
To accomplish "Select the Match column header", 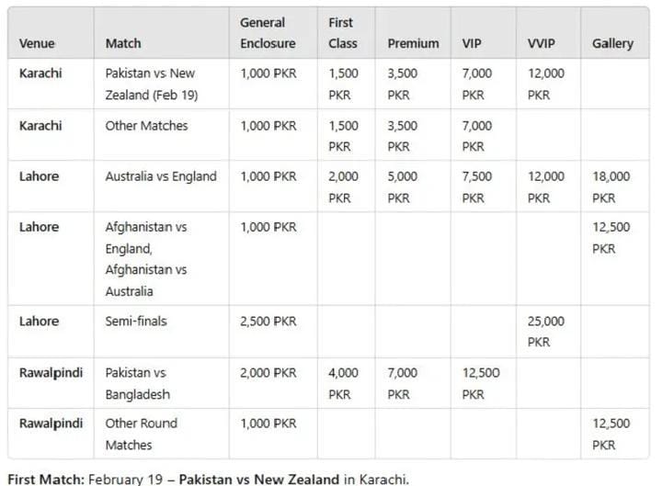I will pyautogui.click(x=123, y=43).
